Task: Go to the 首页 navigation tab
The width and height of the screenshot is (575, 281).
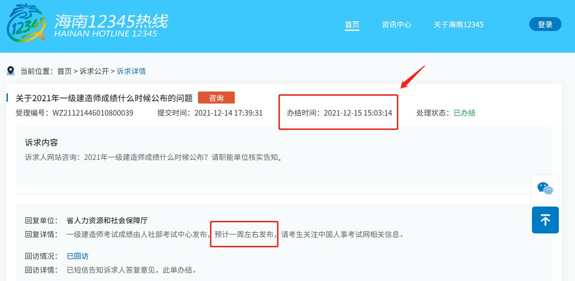Action: pos(352,24)
